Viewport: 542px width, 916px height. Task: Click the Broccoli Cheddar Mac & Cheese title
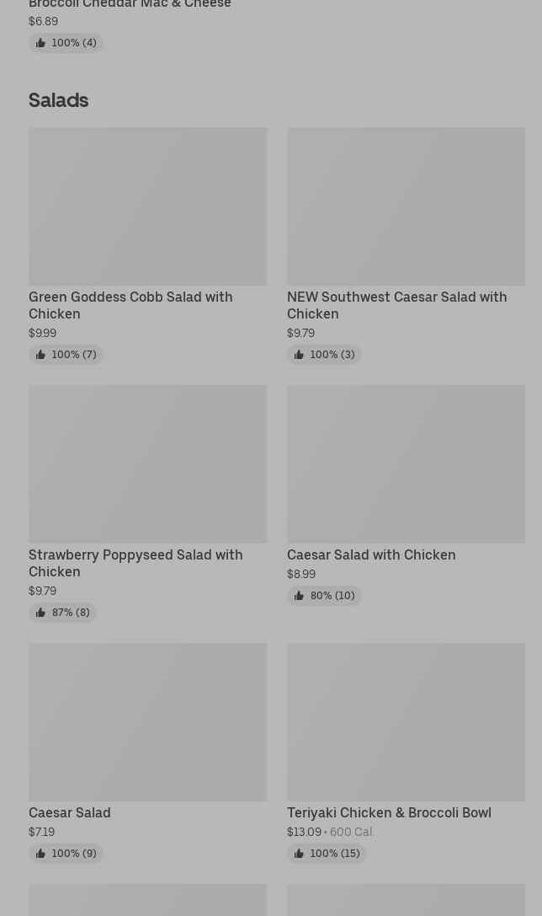click(x=130, y=5)
